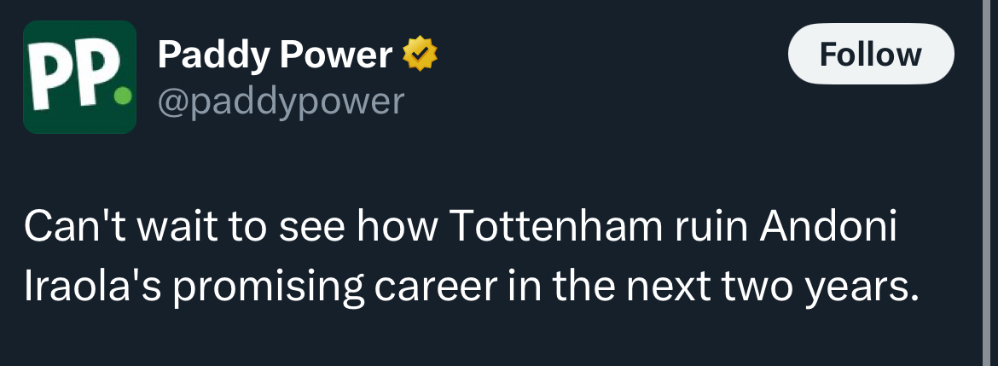The height and width of the screenshot is (366, 998).
Task: Click the Paddy Power profile avatar
Action: pyautogui.click(x=79, y=77)
